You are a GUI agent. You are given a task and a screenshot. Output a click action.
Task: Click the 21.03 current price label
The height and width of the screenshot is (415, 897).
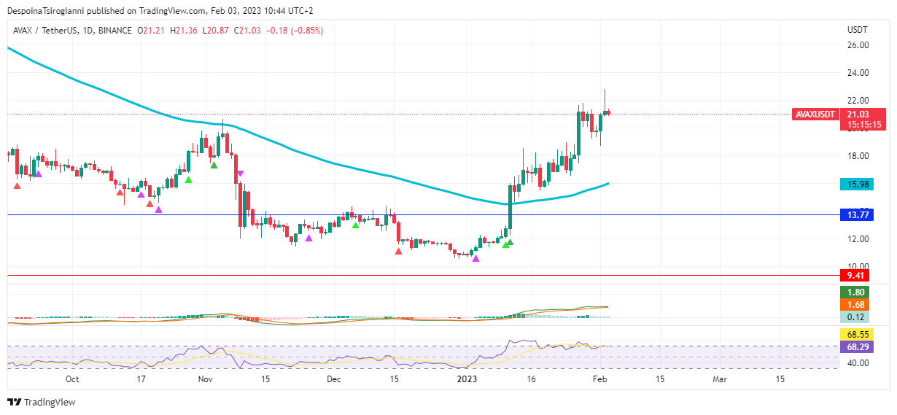click(x=863, y=115)
